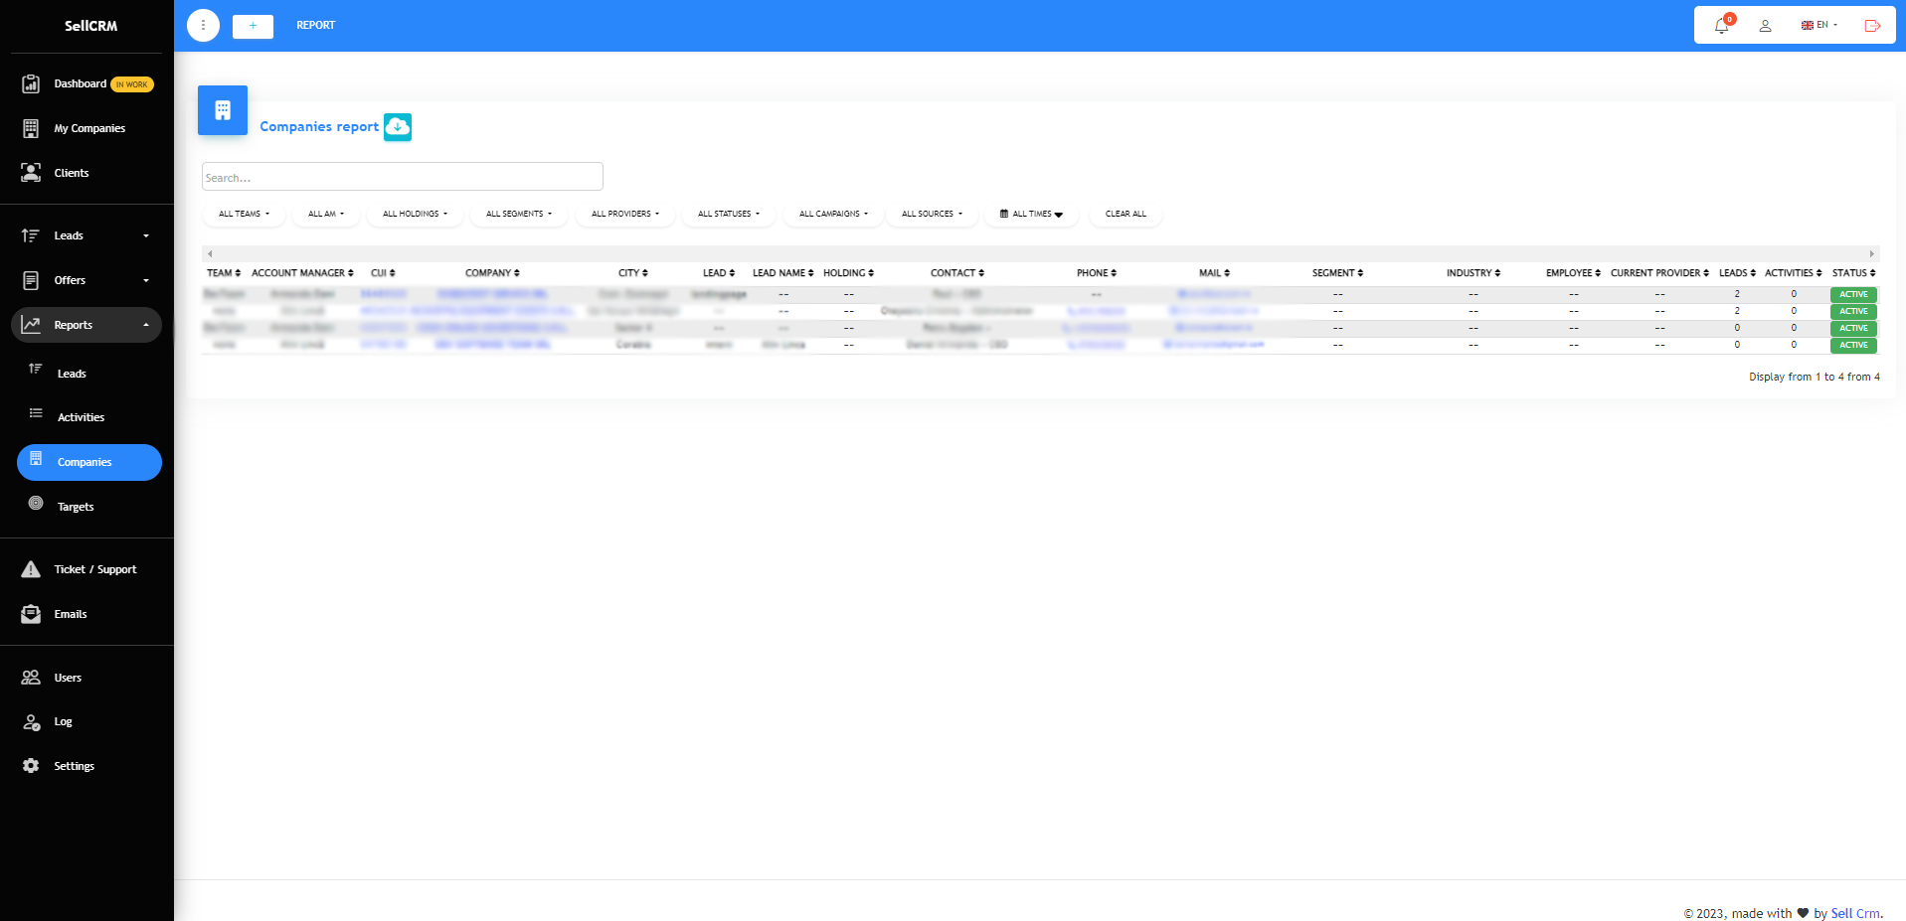Viewport: 1906px width, 921px height.
Task: Open Settings from the sidebar
Action: pyautogui.click(x=74, y=766)
